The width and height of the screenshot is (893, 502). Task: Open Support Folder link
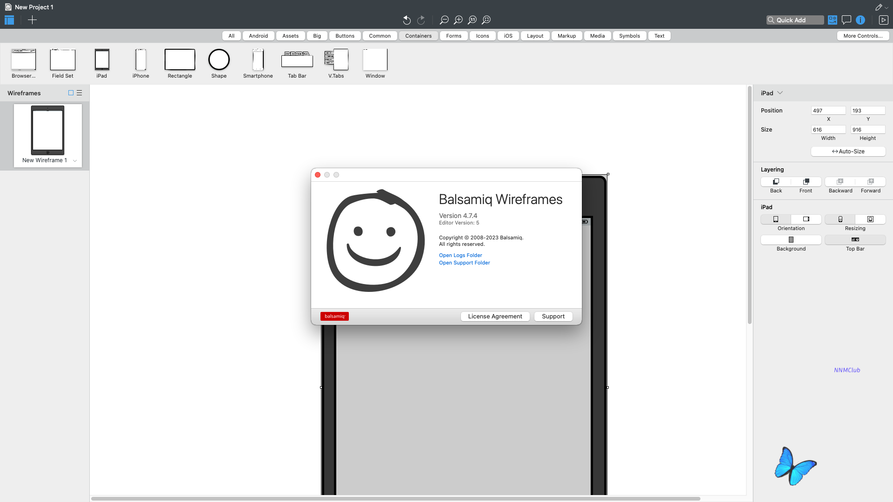[465, 263]
